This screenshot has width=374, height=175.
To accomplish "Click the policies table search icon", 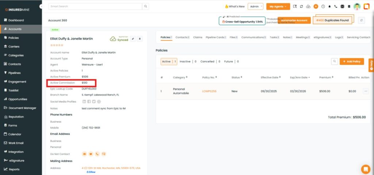I will 334,61.
